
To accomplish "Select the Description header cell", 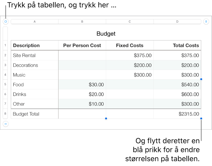I will [35, 46].
